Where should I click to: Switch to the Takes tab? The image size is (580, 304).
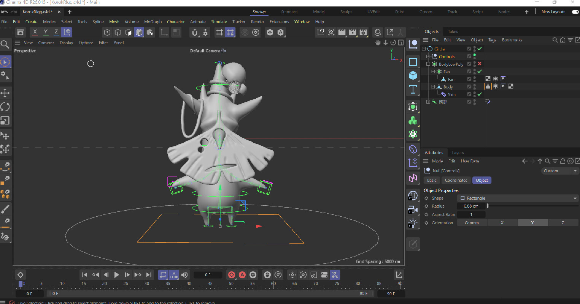click(x=453, y=32)
